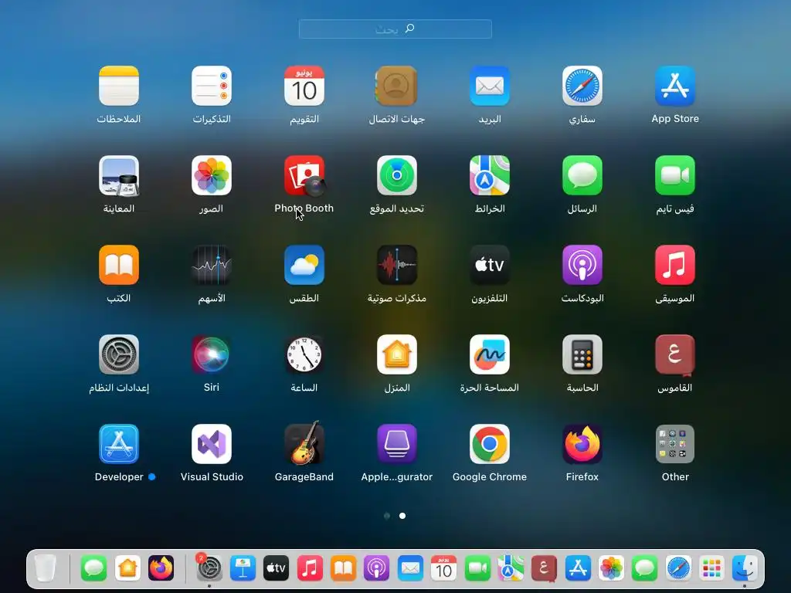Open App Store in the Launchpad grid
Viewport: 791px width, 593px height.
[675, 86]
